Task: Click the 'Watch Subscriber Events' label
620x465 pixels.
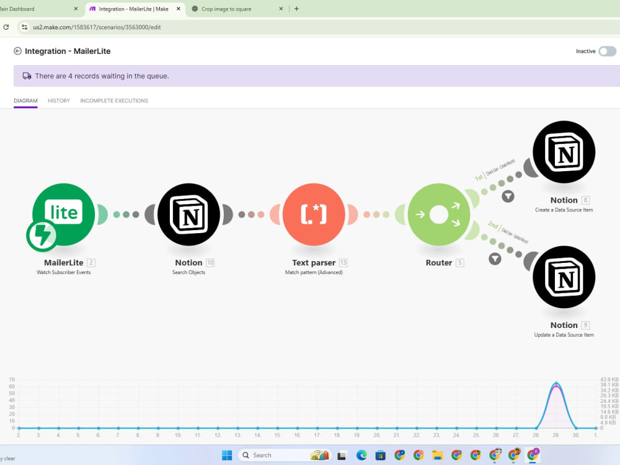Action: pos(64,272)
